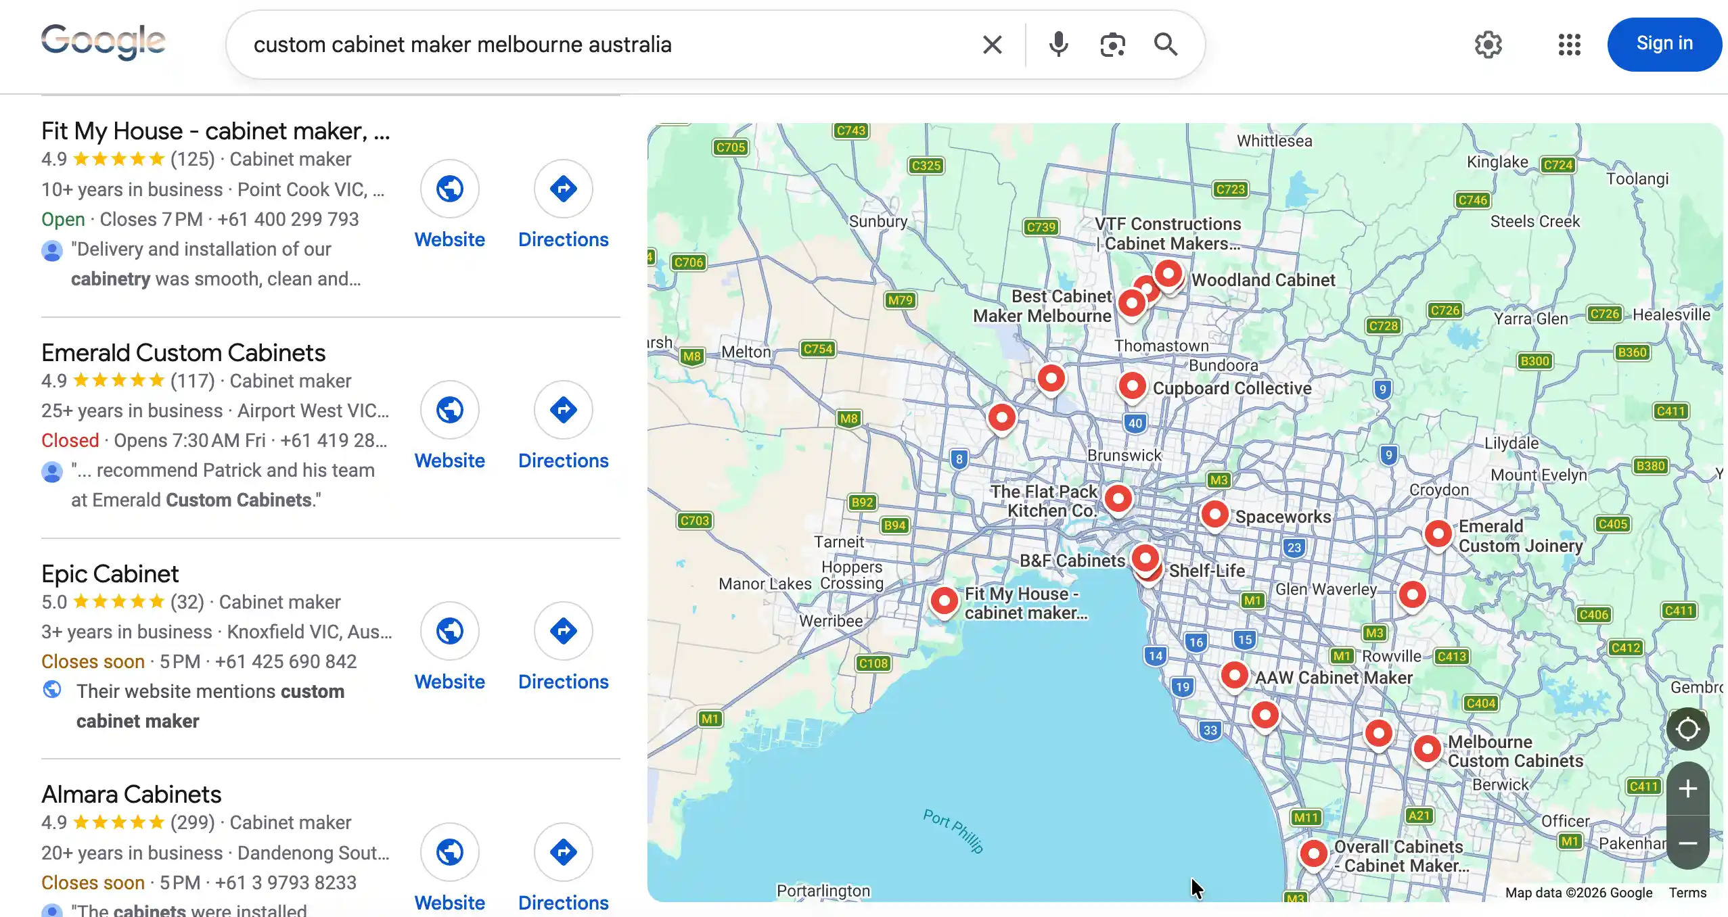Select the Melbourne Custom Cabinets map pin
Viewport: 1728px width, 917px height.
(1427, 749)
